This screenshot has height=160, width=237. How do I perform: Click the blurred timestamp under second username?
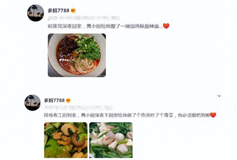[x=78, y=108]
